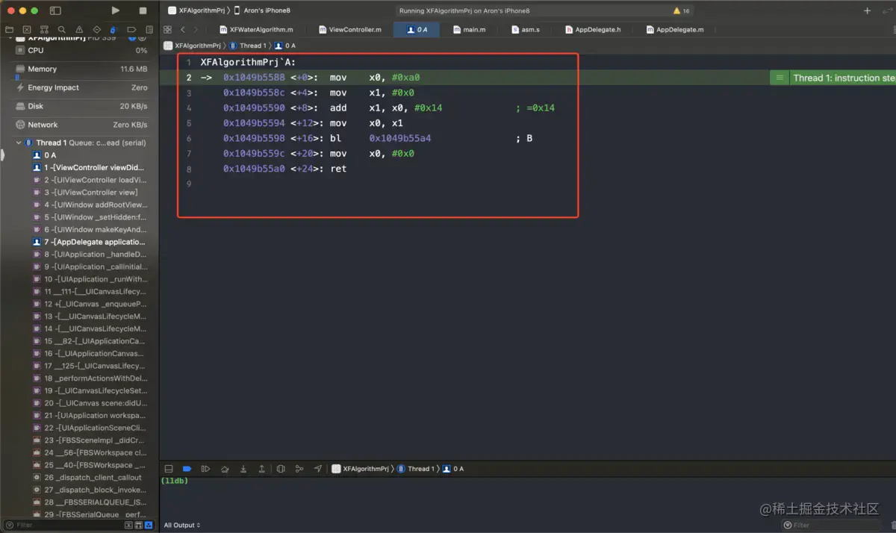Open Debug View Hierarchy
The height and width of the screenshot is (533, 896).
point(281,469)
